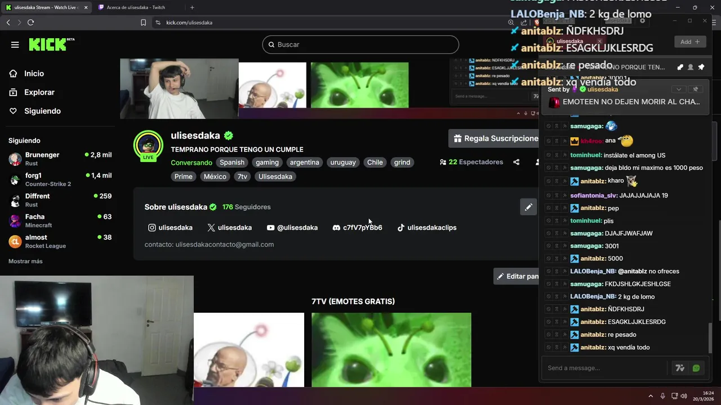Ban user on the tominhuel plis message

(x=549, y=221)
